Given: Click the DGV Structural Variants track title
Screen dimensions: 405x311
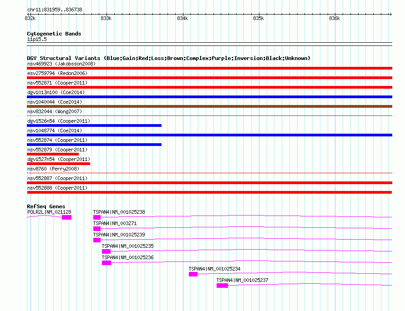Looking at the screenshot, I should point(168,58).
